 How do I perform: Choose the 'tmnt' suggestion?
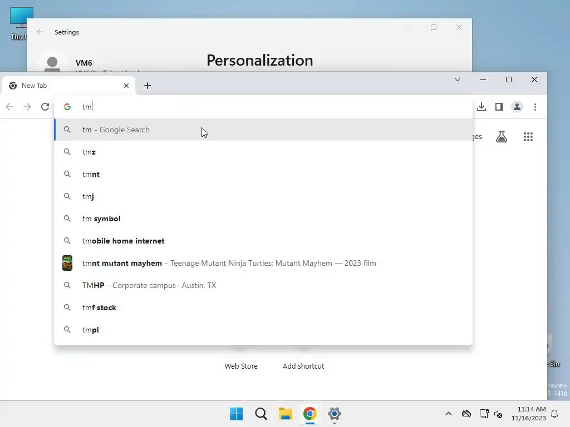tap(263, 174)
